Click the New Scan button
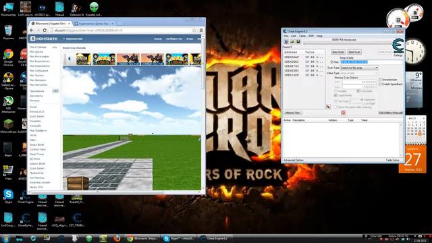The height and width of the screenshot is (243, 432). click(x=338, y=52)
